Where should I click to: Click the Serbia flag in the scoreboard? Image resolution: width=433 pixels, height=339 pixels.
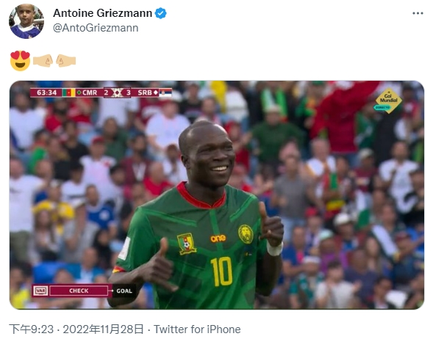pyautogui.click(x=165, y=92)
